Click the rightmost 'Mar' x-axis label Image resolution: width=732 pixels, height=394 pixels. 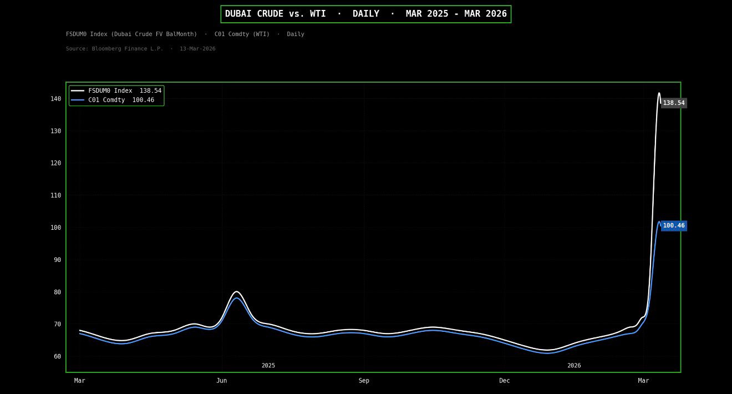click(643, 381)
